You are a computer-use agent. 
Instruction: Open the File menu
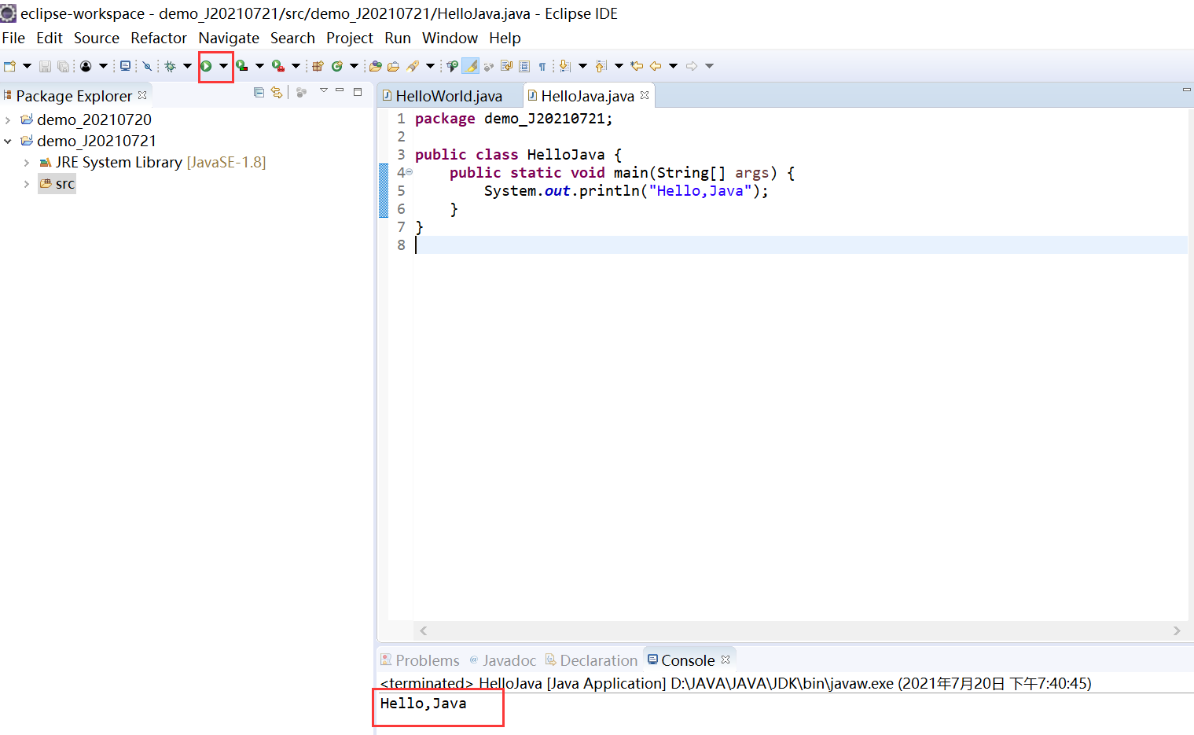coord(13,38)
